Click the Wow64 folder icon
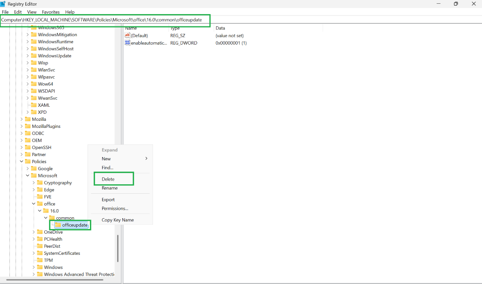The image size is (482, 284). pyautogui.click(x=34, y=84)
